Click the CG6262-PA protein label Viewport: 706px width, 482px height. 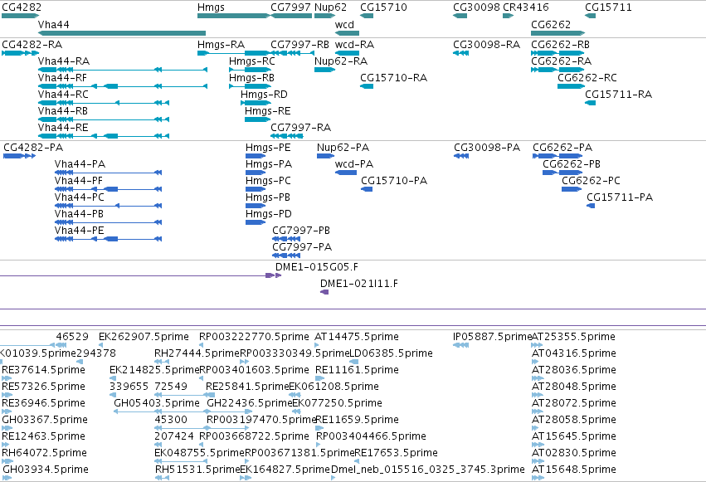click(x=562, y=148)
